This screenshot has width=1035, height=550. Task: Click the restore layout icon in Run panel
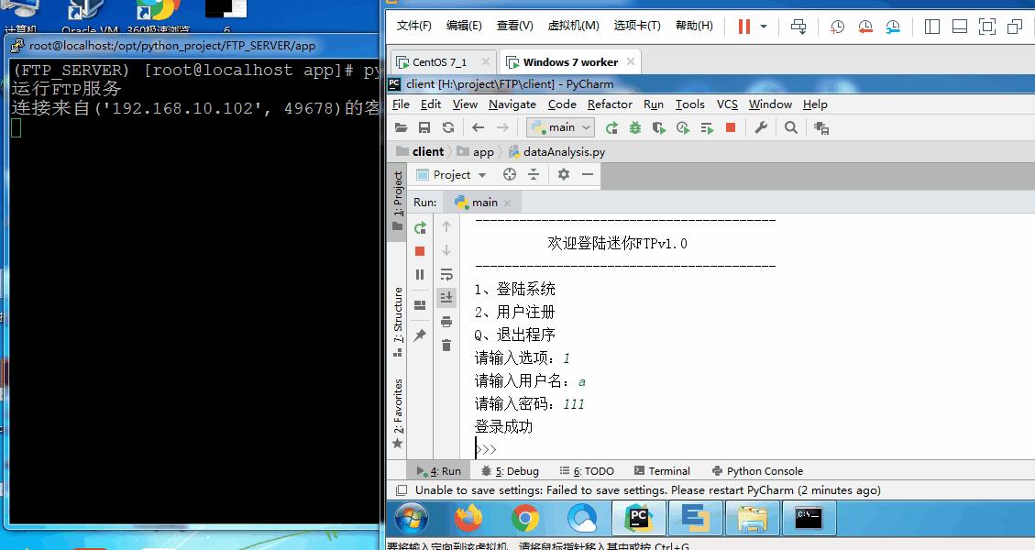click(420, 305)
